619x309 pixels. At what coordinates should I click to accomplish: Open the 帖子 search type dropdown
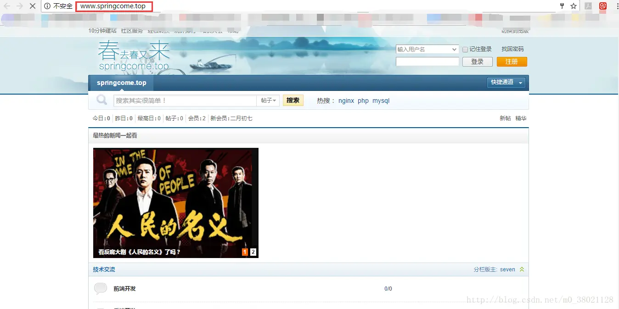coord(268,101)
